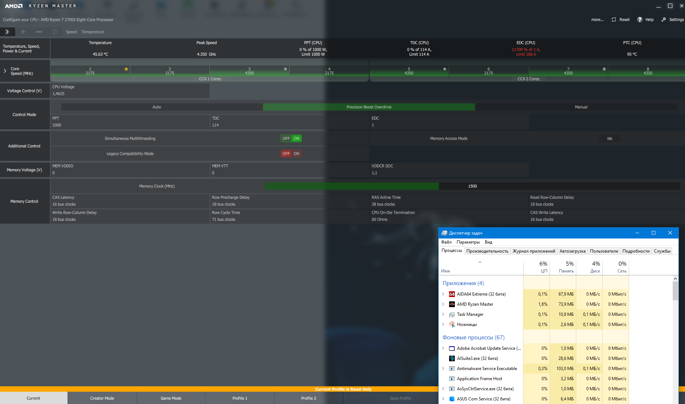Toggle the Temperature view option
Viewport: 685px width, 404px height.
pos(92,32)
